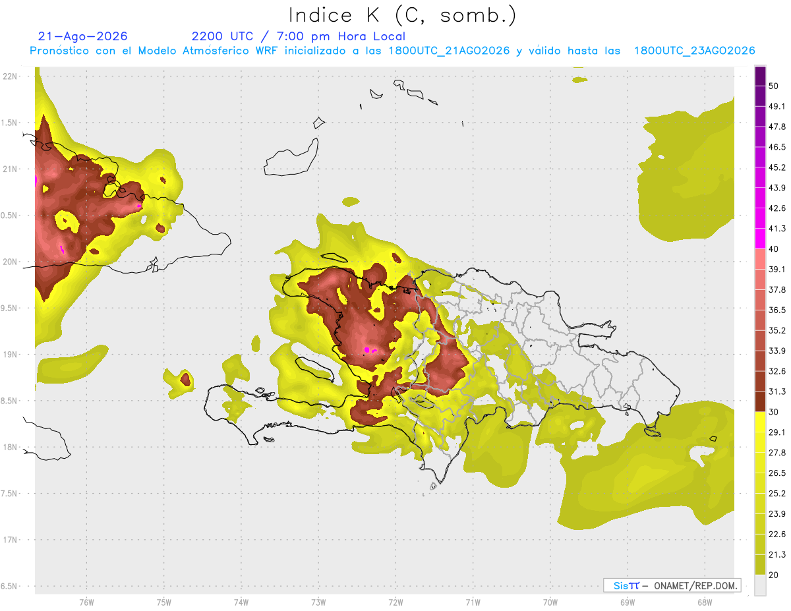Choose the olive legend band between 20 and 21.3

coord(760,564)
